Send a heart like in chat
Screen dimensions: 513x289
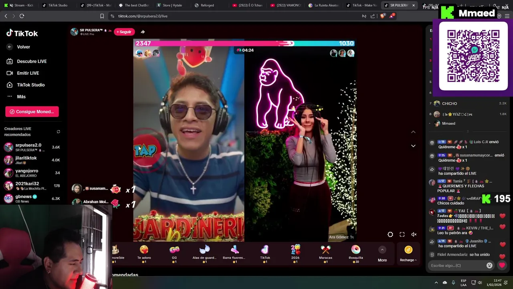coord(502,265)
